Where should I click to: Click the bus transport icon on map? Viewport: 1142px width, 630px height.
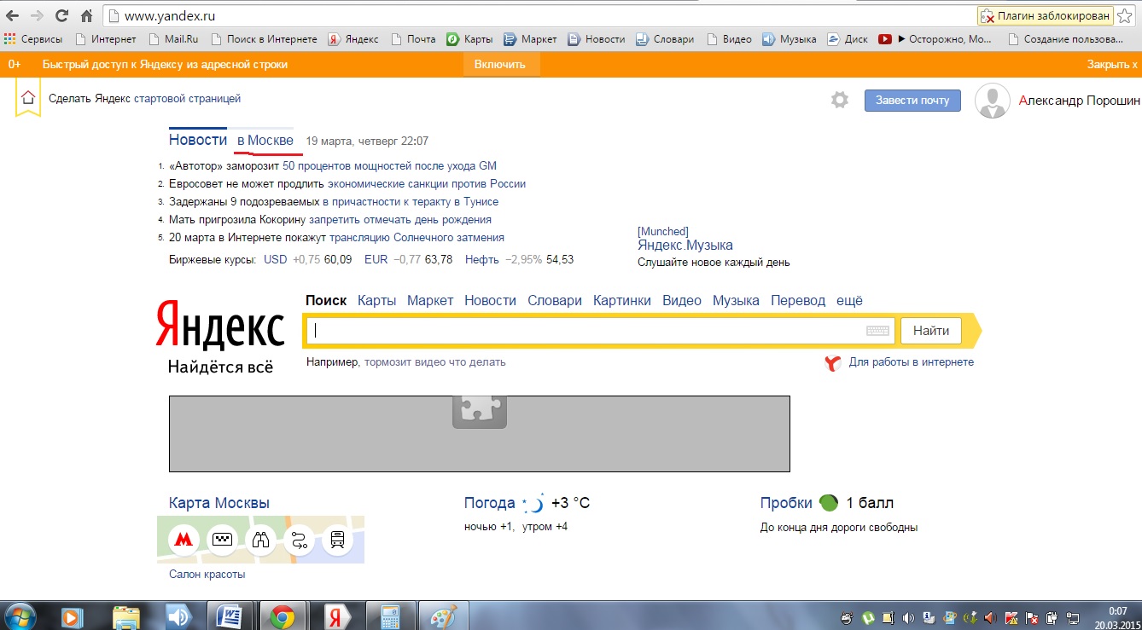click(x=337, y=540)
